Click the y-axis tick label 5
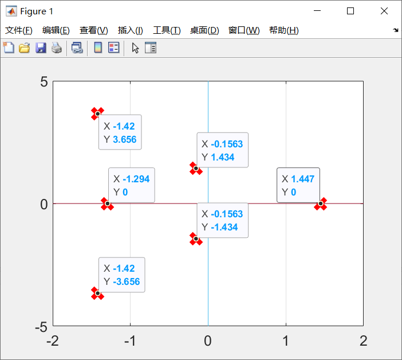The image size is (402, 360). pos(44,82)
